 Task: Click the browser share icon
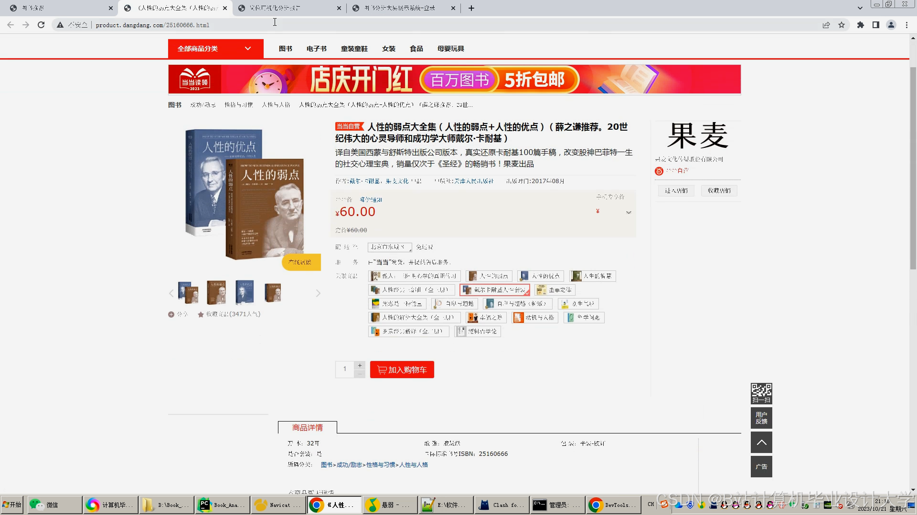(826, 25)
